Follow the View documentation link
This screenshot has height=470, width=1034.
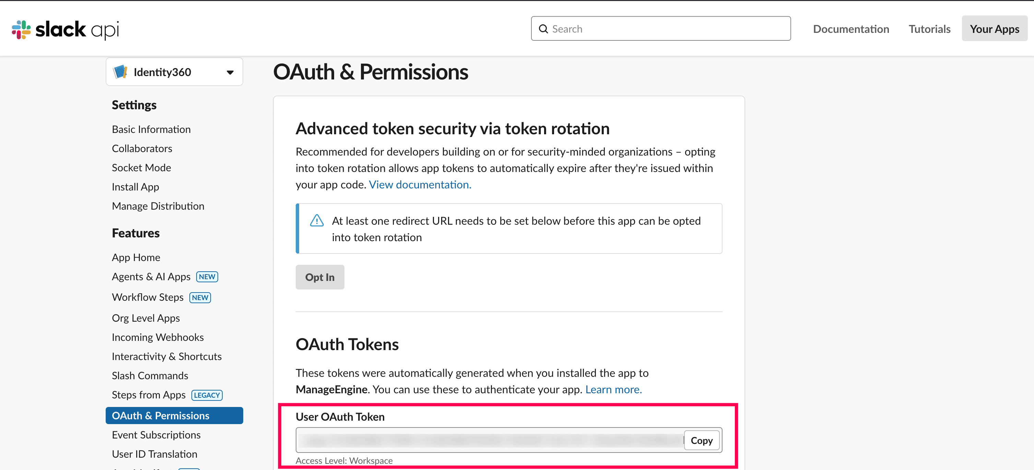(420, 184)
